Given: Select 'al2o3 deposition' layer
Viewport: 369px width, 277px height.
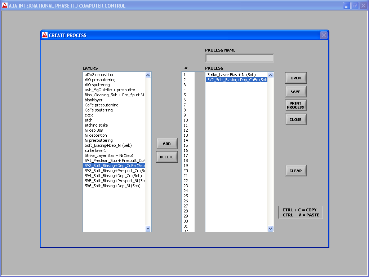Looking at the screenshot, I should [99, 75].
